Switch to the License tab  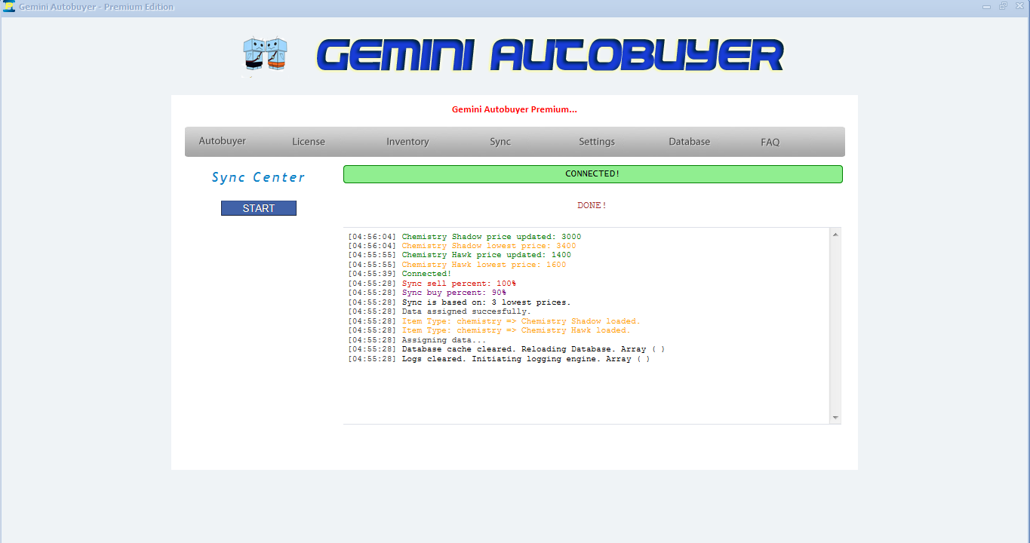(x=309, y=142)
